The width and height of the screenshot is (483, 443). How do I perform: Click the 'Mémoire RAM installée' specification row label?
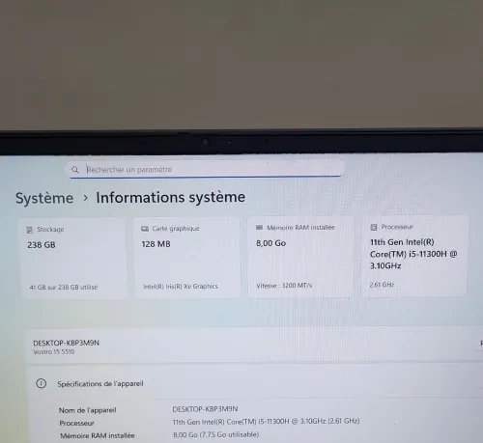98,435
